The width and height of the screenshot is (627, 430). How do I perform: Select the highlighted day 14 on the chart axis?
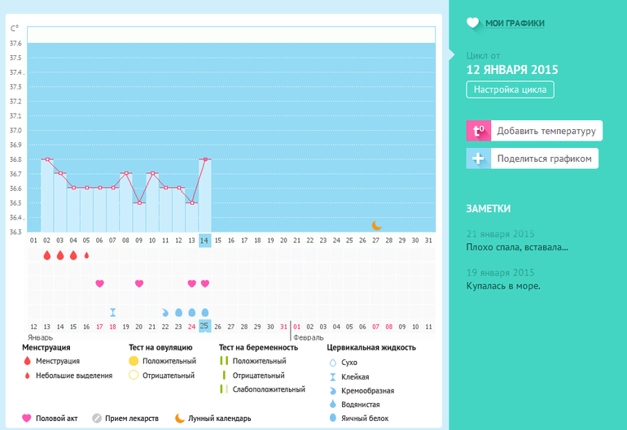[x=204, y=241]
